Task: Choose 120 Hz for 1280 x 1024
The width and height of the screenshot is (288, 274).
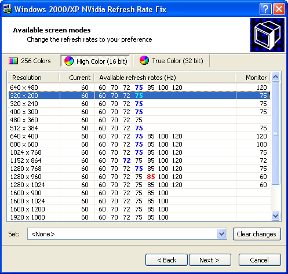Action: point(177,185)
